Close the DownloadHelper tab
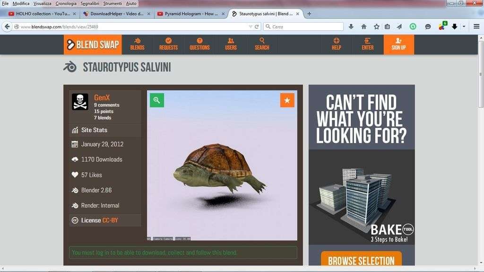This screenshot has height=272, width=484. (149, 14)
